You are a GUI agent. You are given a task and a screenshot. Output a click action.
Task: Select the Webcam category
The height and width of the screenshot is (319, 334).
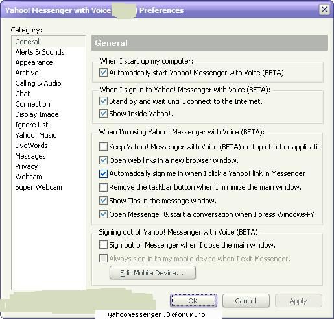[29, 177]
